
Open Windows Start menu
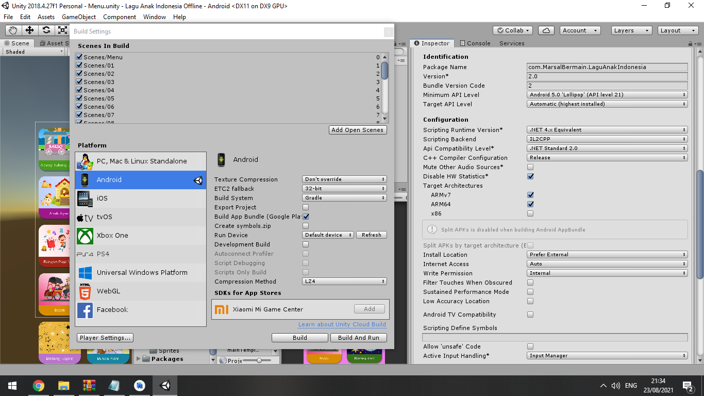[12, 386]
